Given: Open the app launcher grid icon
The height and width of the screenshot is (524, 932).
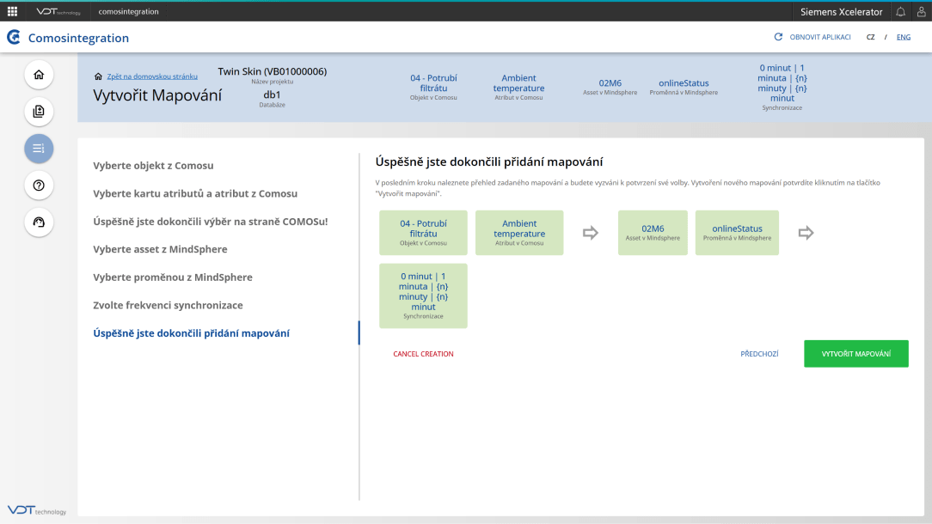Looking at the screenshot, I should (12, 11).
